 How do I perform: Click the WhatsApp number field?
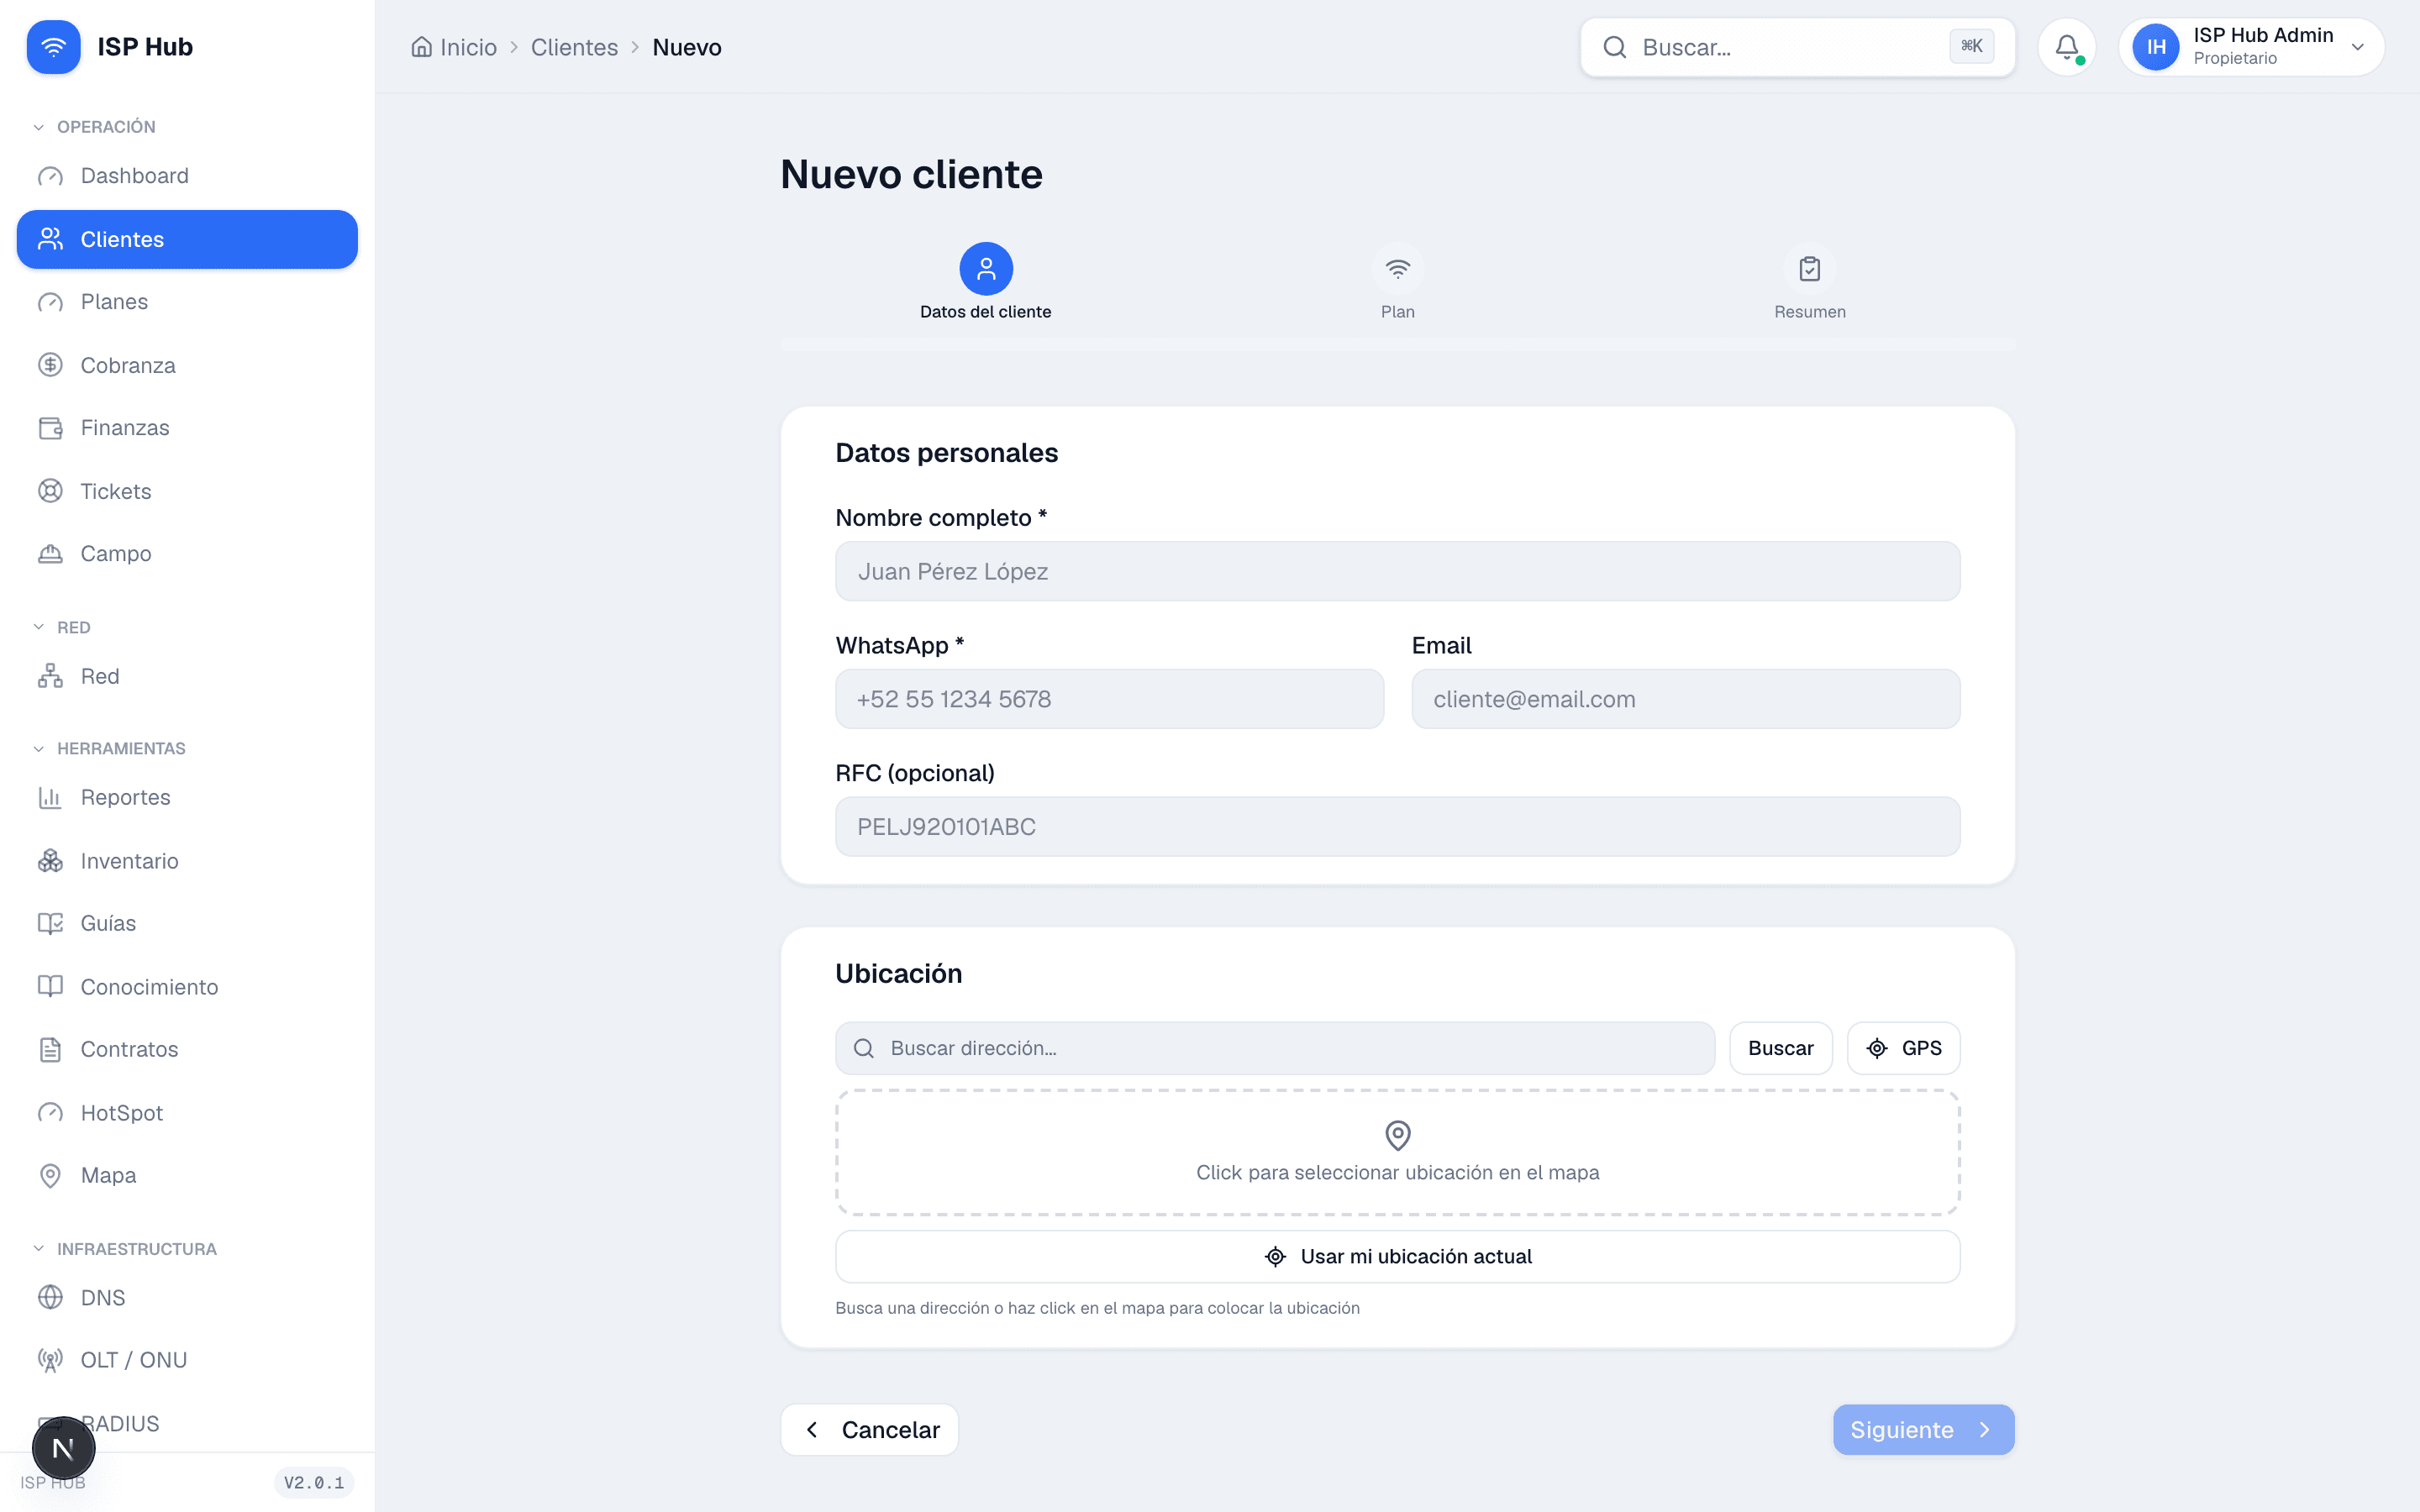pyautogui.click(x=1109, y=699)
